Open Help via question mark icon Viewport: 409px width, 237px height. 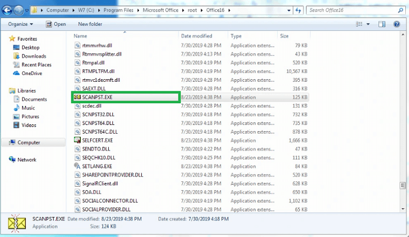click(397, 24)
